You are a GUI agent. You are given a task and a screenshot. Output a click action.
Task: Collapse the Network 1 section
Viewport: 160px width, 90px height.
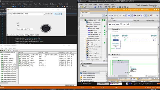109,29
